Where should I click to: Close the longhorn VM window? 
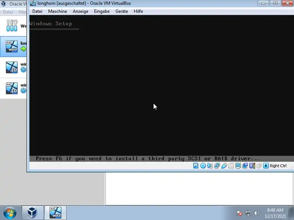tap(287, 3)
